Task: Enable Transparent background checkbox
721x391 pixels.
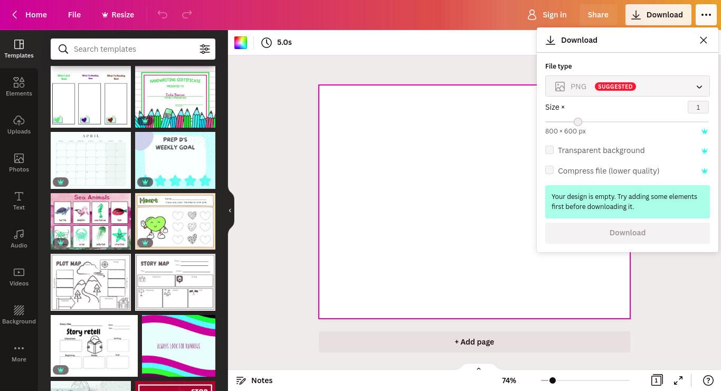Action: pos(549,150)
